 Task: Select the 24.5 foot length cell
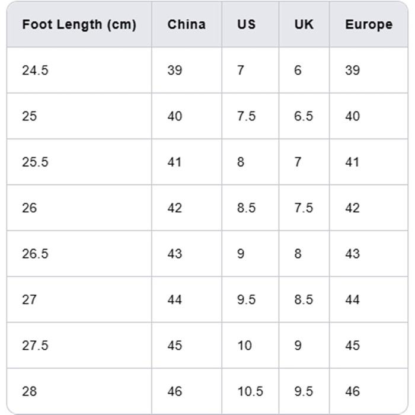click(x=35, y=71)
